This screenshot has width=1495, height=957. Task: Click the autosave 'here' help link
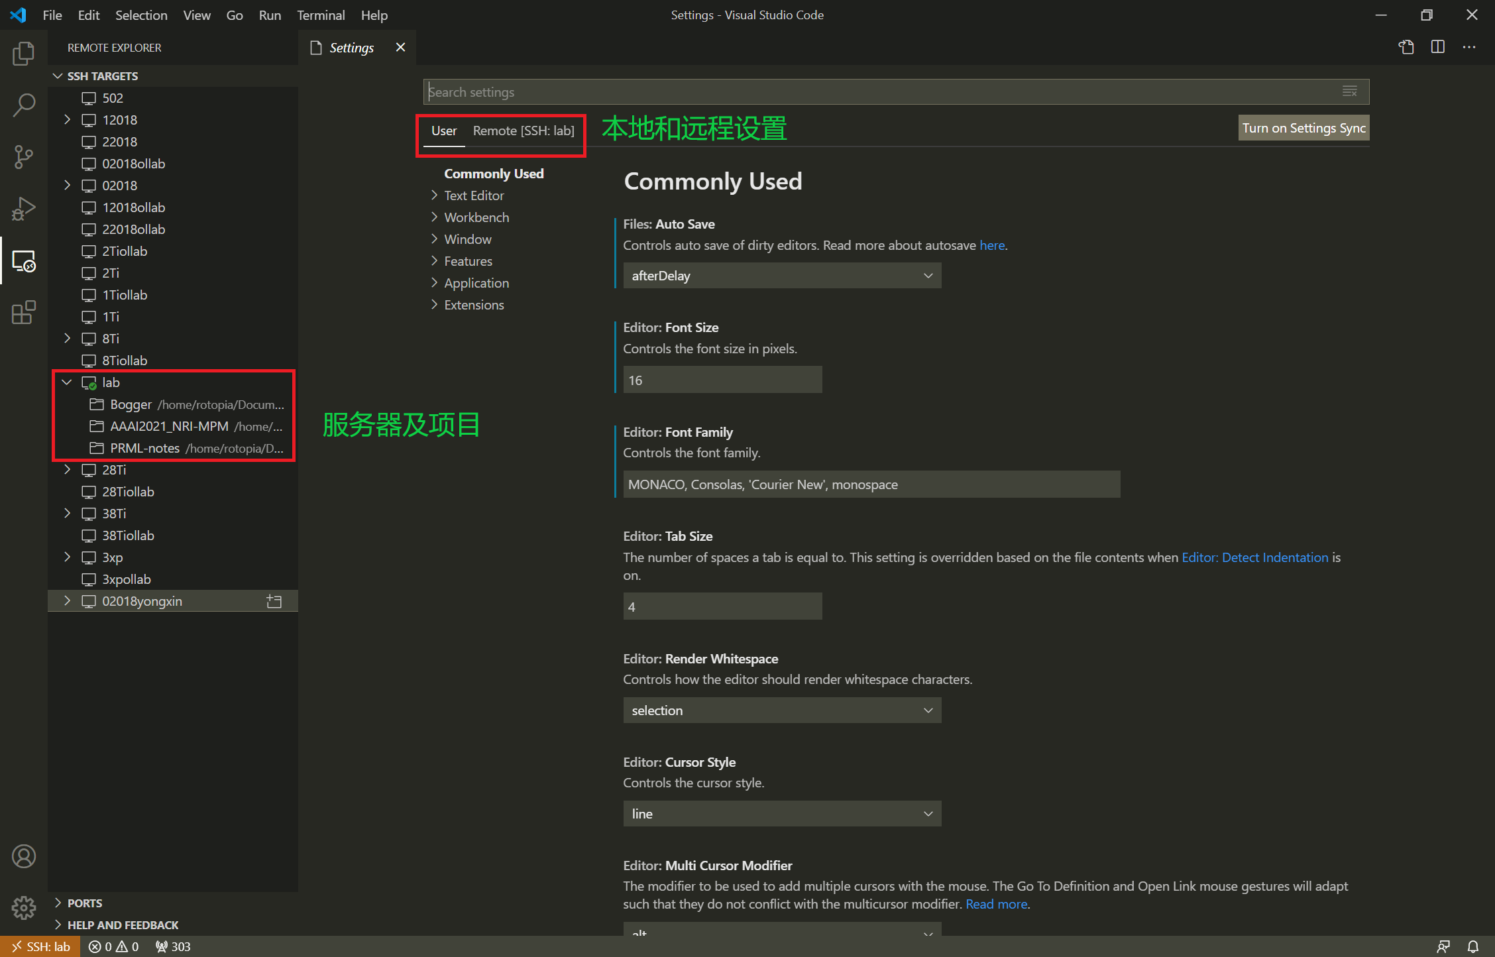click(993, 245)
